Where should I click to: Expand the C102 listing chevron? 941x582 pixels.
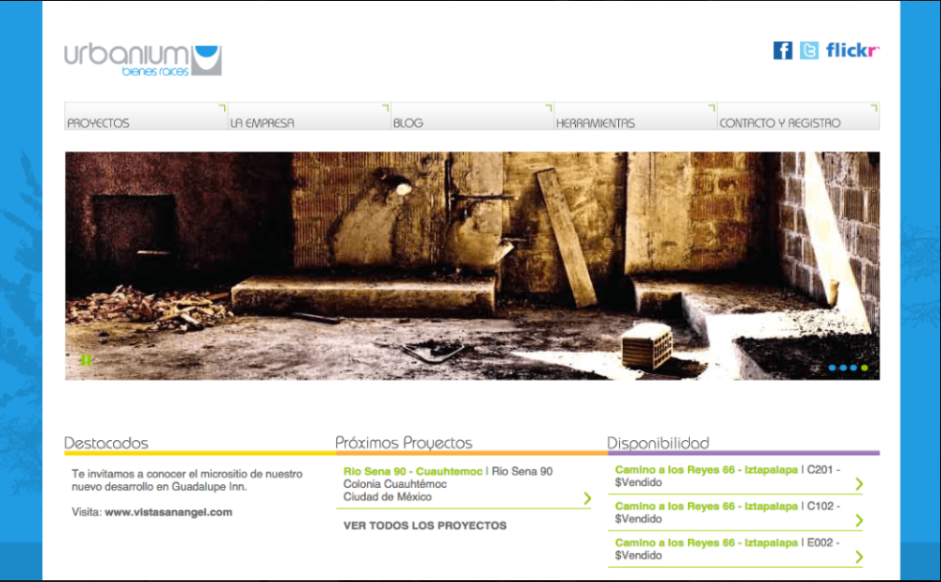coord(858,520)
